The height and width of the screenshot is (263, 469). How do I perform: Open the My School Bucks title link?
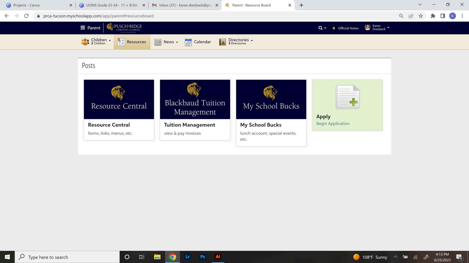pos(261,125)
